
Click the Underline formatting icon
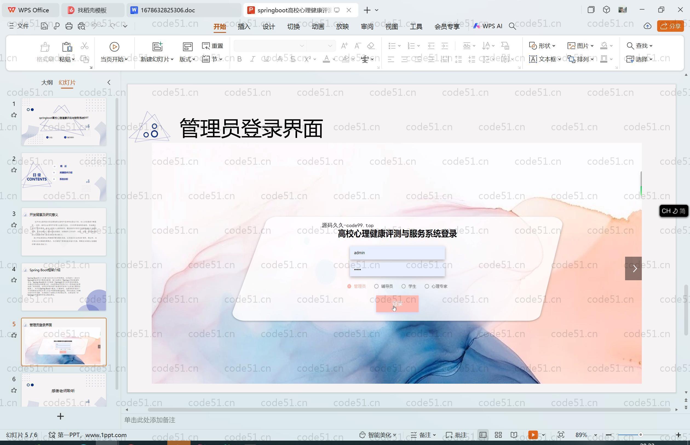click(x=266, y=59)
